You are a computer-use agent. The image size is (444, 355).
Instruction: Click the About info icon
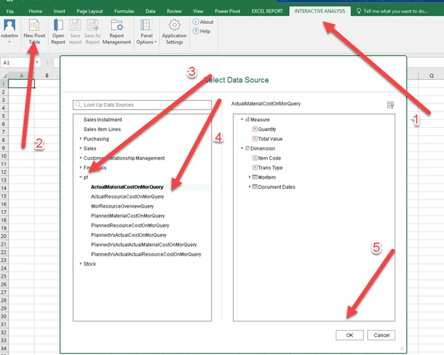pyautogui.click(x=196, y=22)
